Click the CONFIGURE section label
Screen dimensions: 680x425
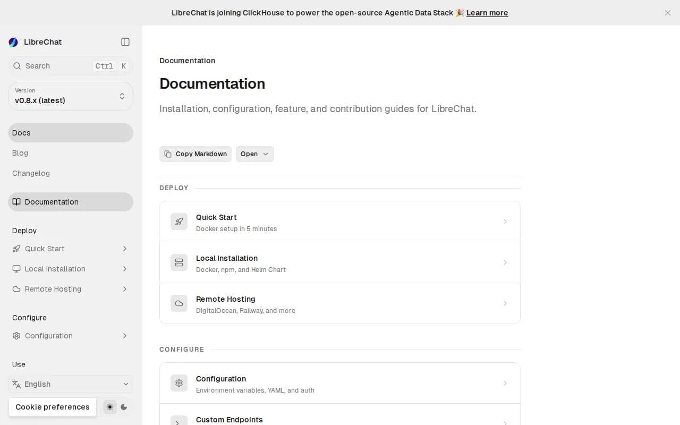(182, 350)
